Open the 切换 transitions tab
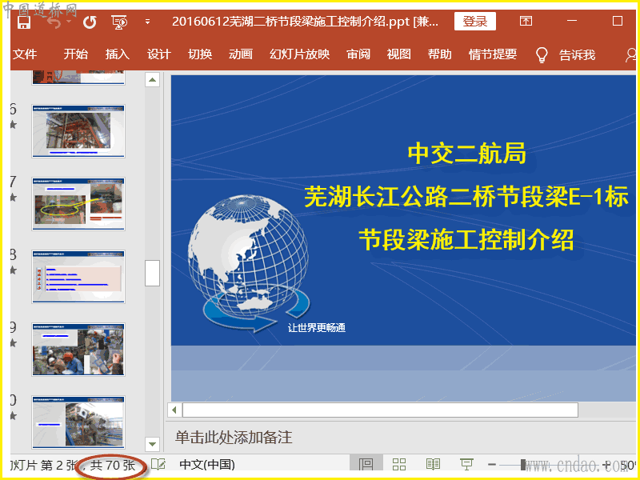The width and height of the screenshot is (640, 480). (200, 54)
